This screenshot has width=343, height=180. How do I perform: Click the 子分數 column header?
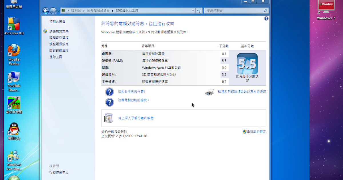[224, 46]
